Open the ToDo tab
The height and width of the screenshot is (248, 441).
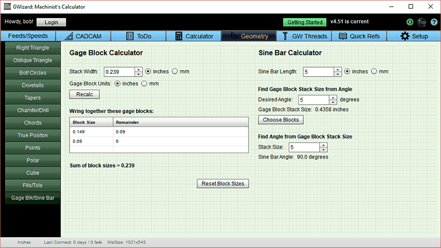tap(138, 36)
